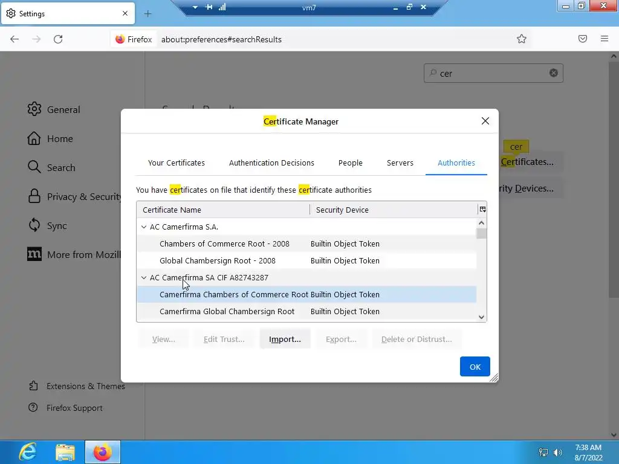Select Camerfirma Chambers of Commerce Root row
The height and width of the screenshot is (464, 619).
[x=306, y=295]
